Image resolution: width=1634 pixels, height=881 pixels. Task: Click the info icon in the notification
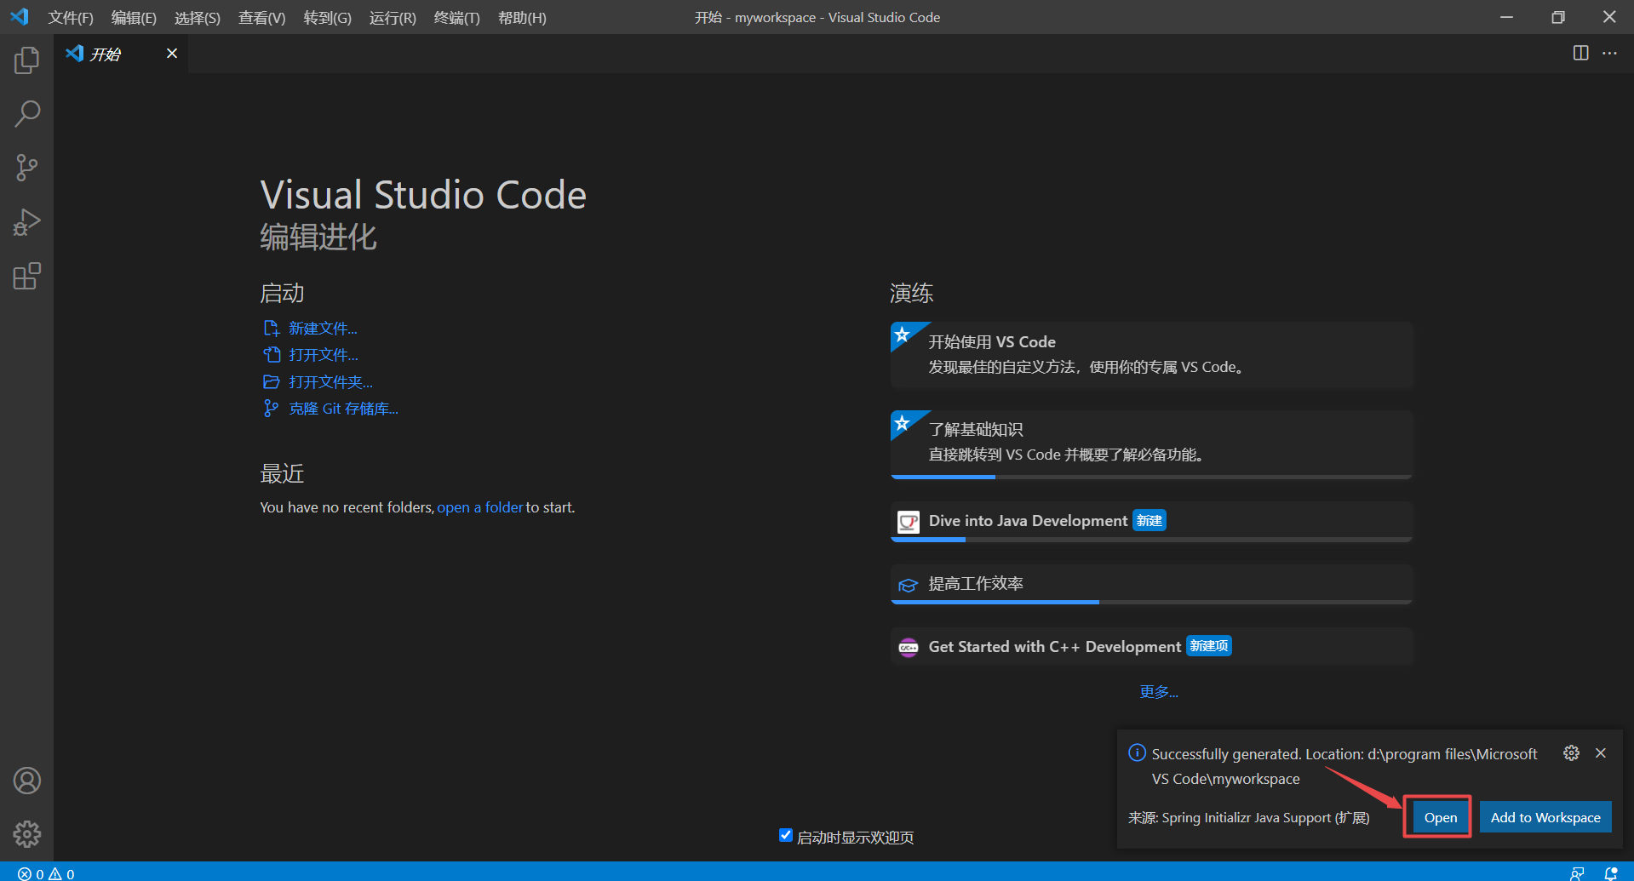click(x=1137, y=752)
